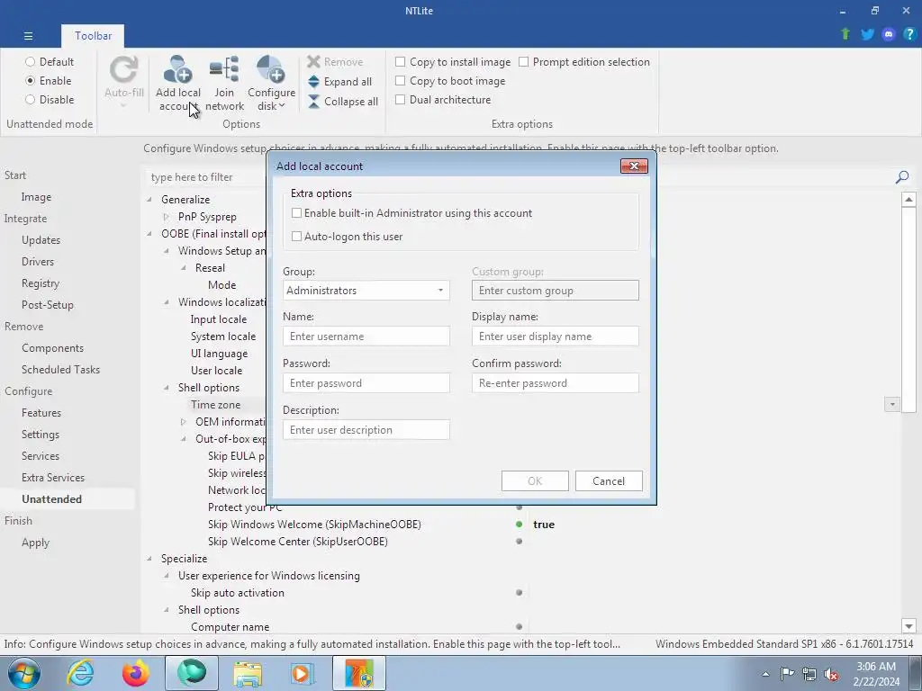The height and width of the screenshot is (691, 922).
Task: Open the Group Administrators dropdown
Action: tap(366, 291)
